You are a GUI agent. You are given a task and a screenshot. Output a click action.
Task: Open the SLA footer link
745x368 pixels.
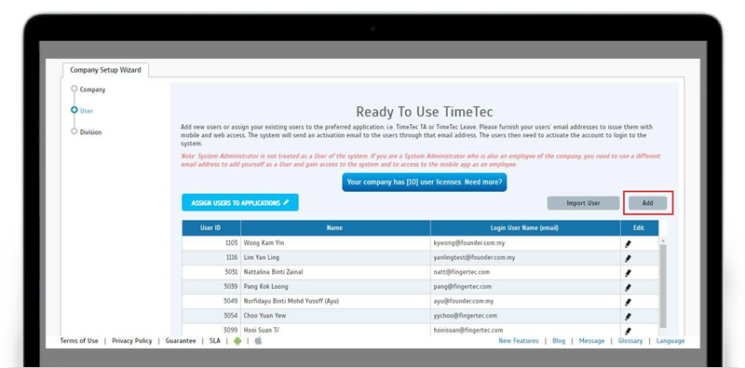coord(215,341)
